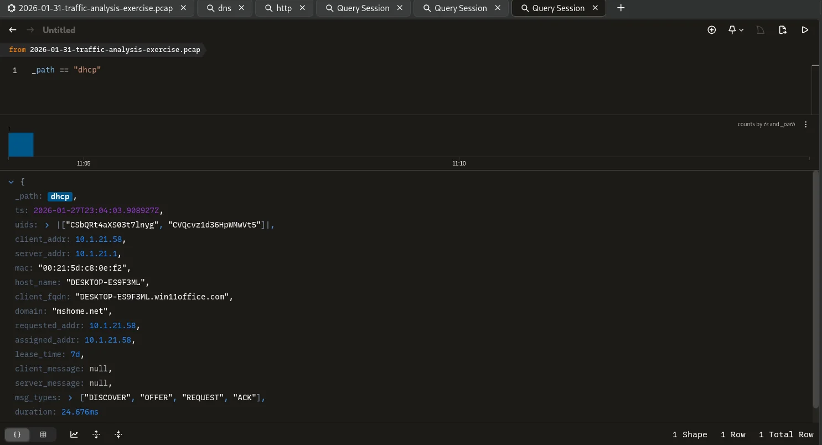Screen dimensions: 822x445
Task: Expand the msg_types array
Action: pyautogui.click(x=70, y=397)
